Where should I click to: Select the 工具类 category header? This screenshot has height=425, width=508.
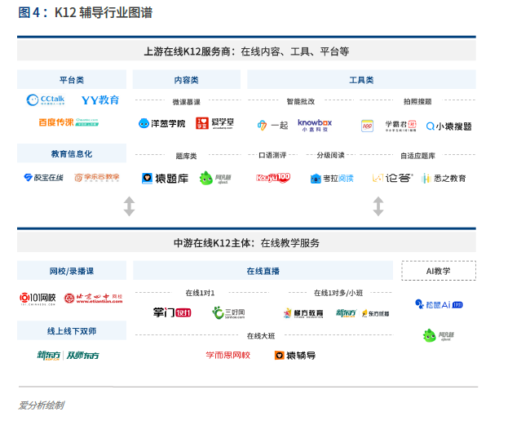(x=360, y=80)
